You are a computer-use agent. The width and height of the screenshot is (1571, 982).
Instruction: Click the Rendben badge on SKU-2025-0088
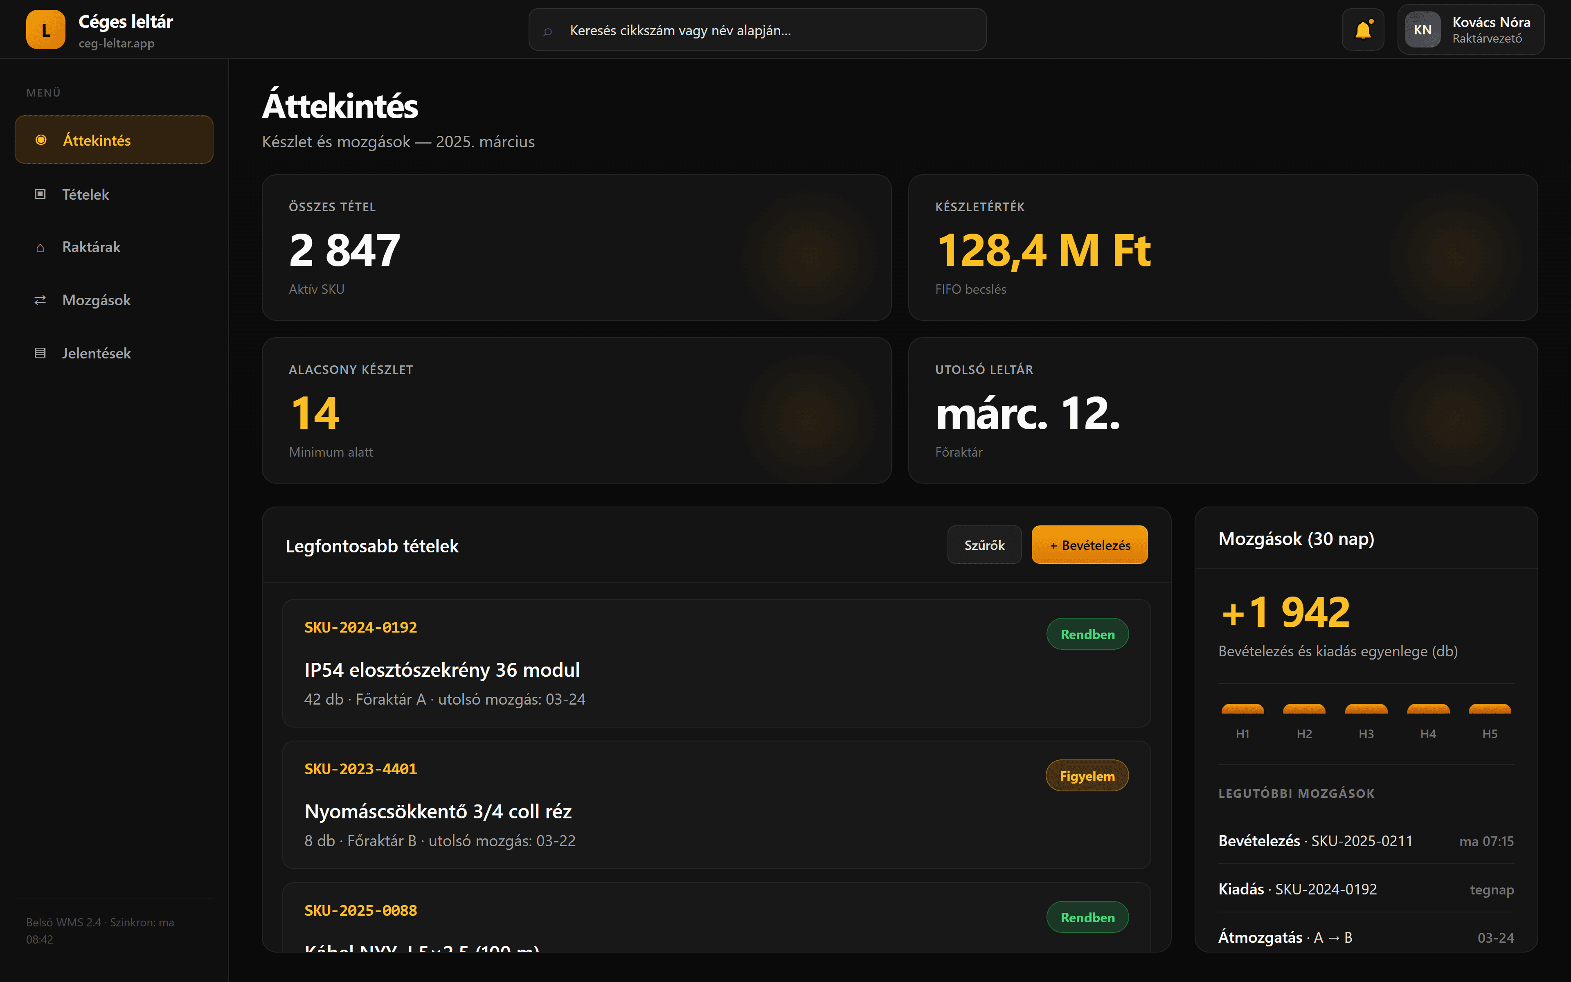click(x=1087, y=917)
